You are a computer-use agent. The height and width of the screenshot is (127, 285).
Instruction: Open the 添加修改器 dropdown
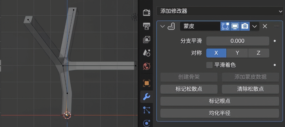click(x=220, y=11)
